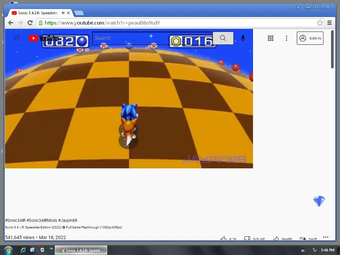
Task: Open the Windows Start orb
Action: [8, 250]
